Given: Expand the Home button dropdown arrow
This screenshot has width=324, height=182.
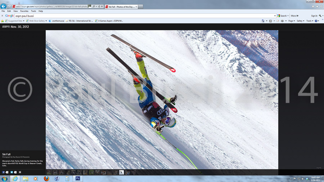Looking at the screenshot, I should pos(266,21).
